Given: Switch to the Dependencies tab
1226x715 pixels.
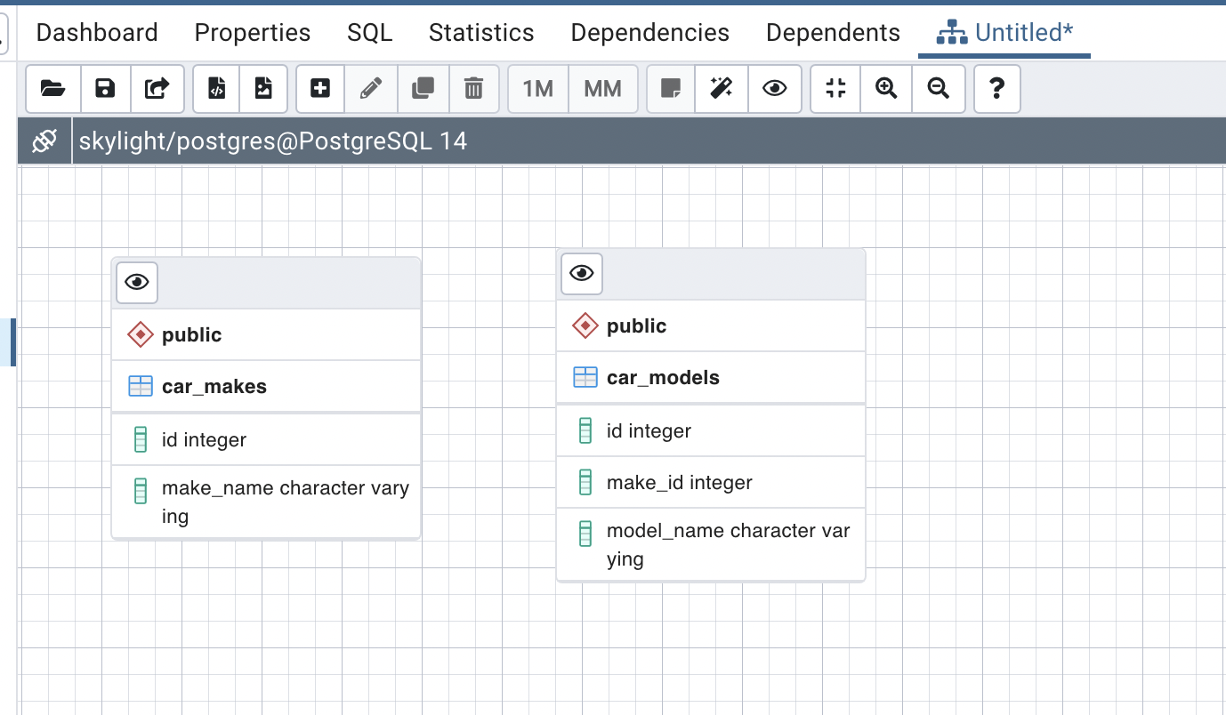Looking at the screenshot, I should coord(649,33).
